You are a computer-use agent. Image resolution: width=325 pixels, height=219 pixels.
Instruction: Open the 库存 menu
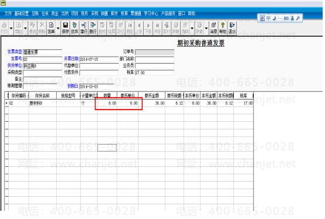(114, 13)
